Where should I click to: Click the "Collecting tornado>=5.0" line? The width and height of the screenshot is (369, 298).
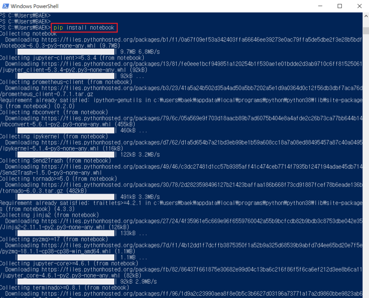58,179
